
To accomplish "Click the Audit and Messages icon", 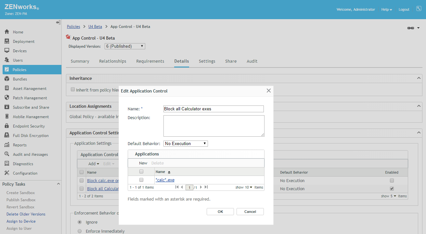I will pyautogui.click(x=6, y=154).
